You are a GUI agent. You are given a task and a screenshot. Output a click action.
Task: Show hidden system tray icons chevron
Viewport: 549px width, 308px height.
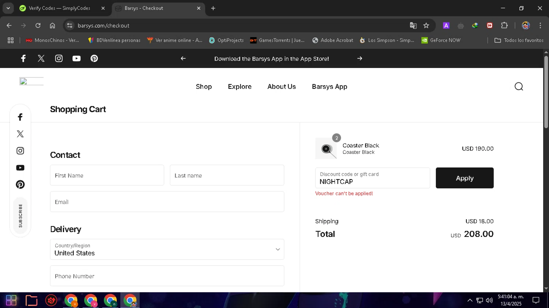[x=470, y=300]
